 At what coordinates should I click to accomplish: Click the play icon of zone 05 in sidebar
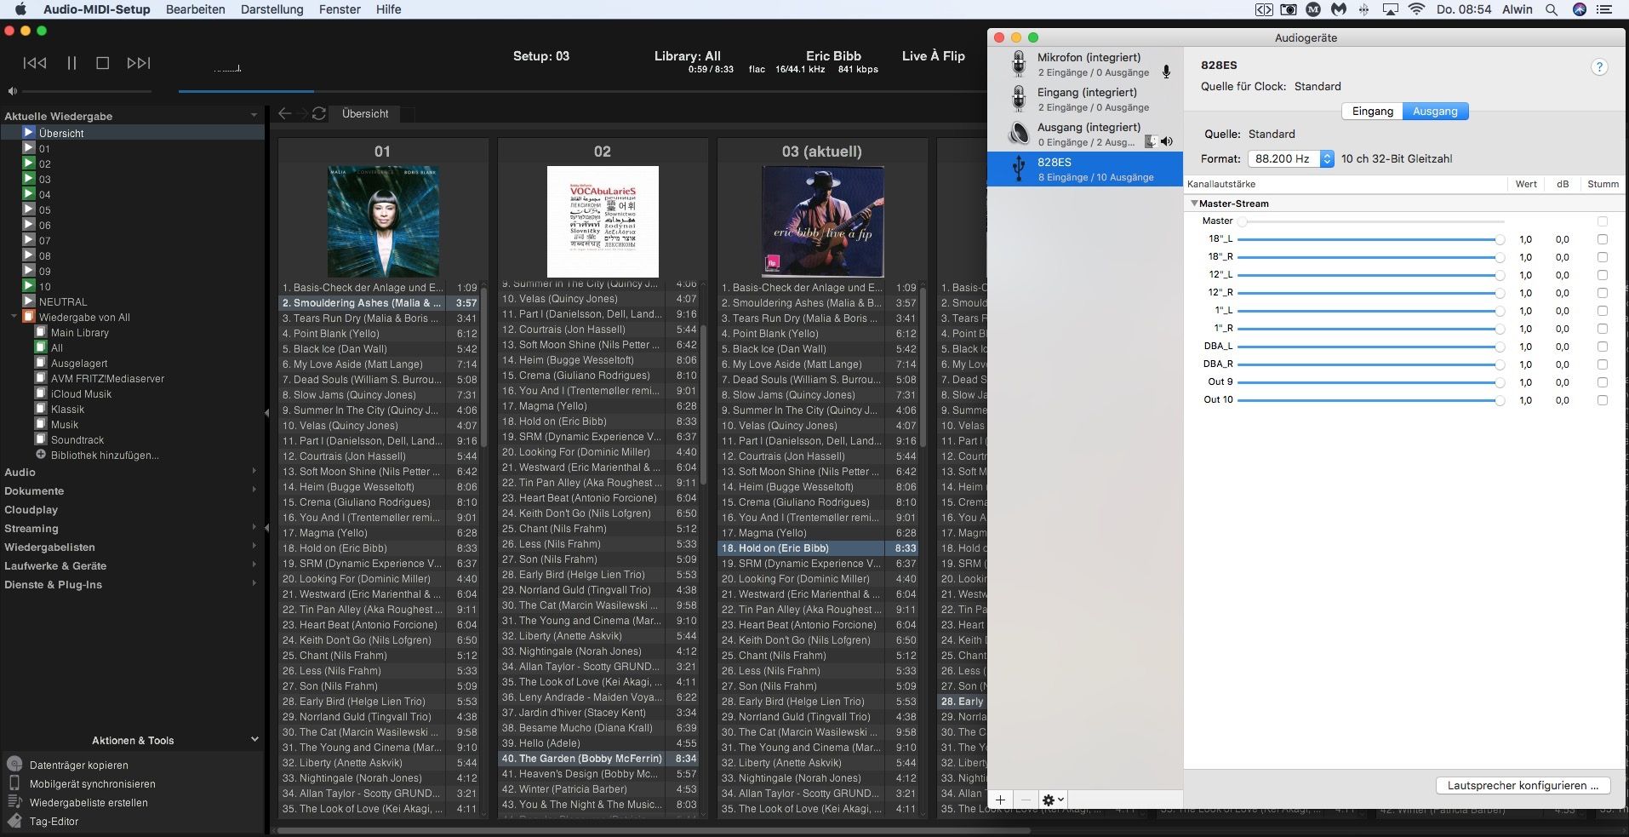click(28, 209)
